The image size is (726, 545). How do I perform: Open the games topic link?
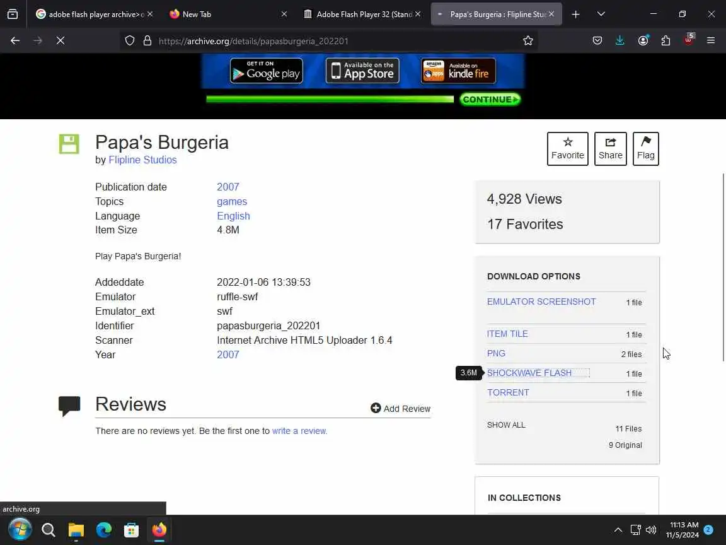pyautogui.click(x=232, y=202)
